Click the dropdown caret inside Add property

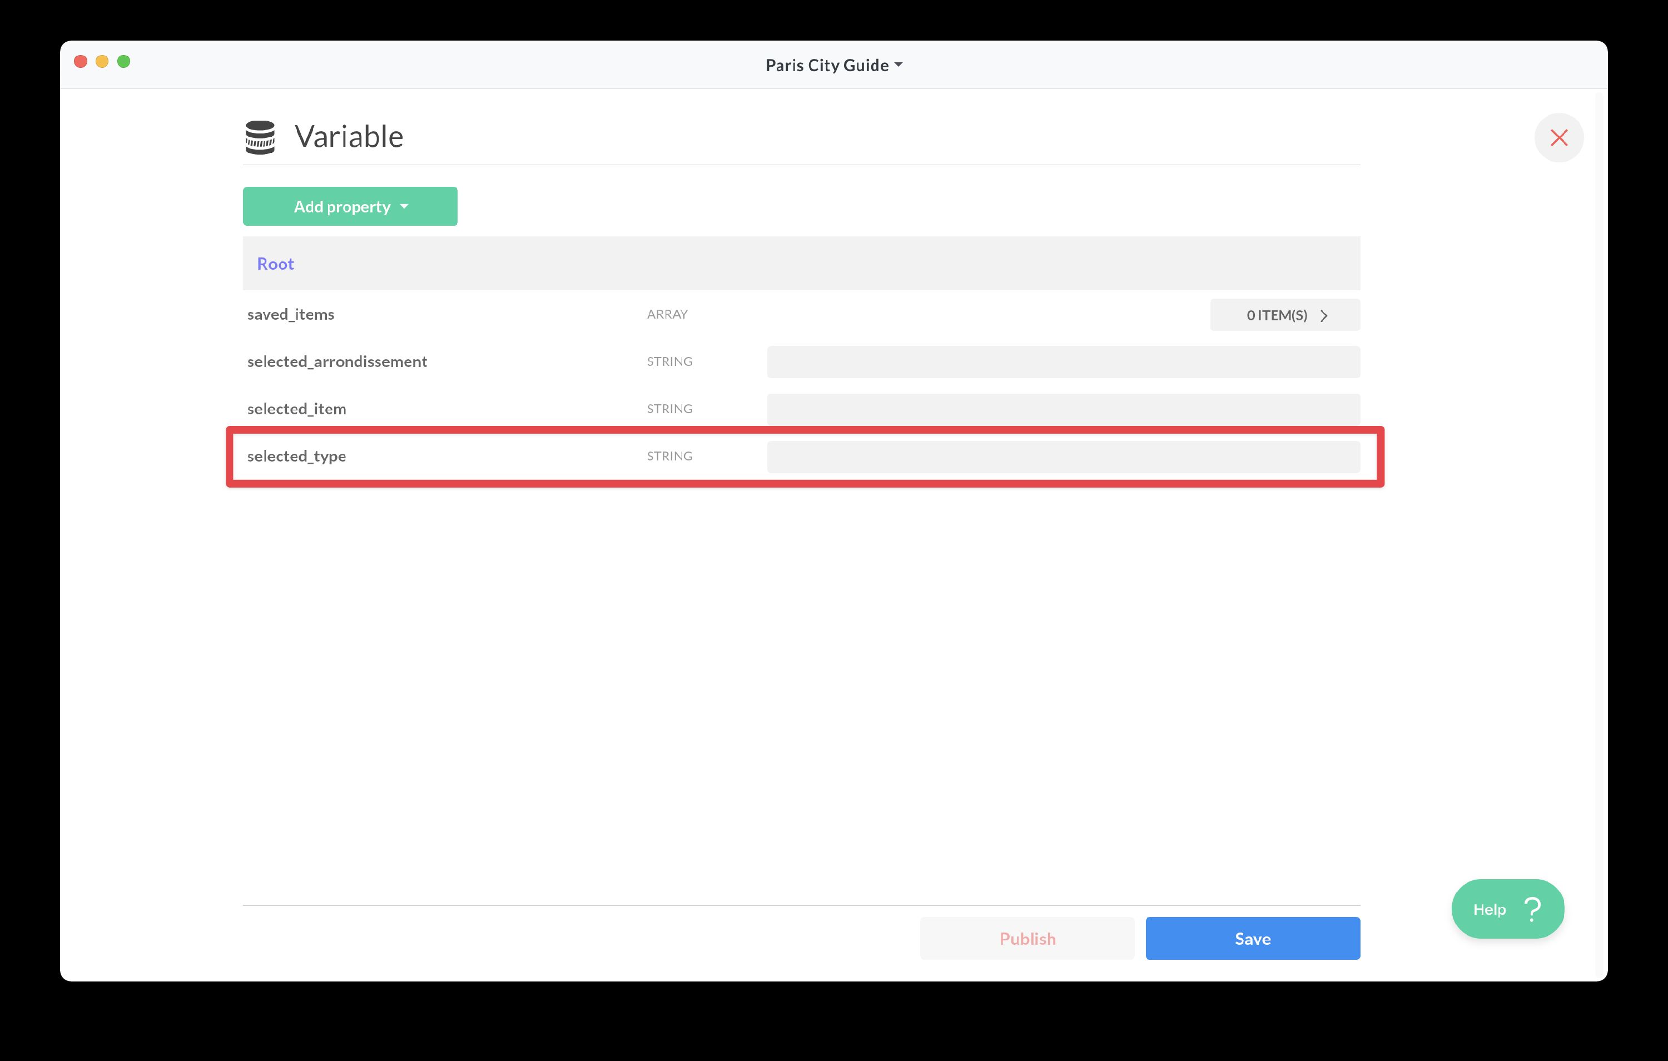405,206
